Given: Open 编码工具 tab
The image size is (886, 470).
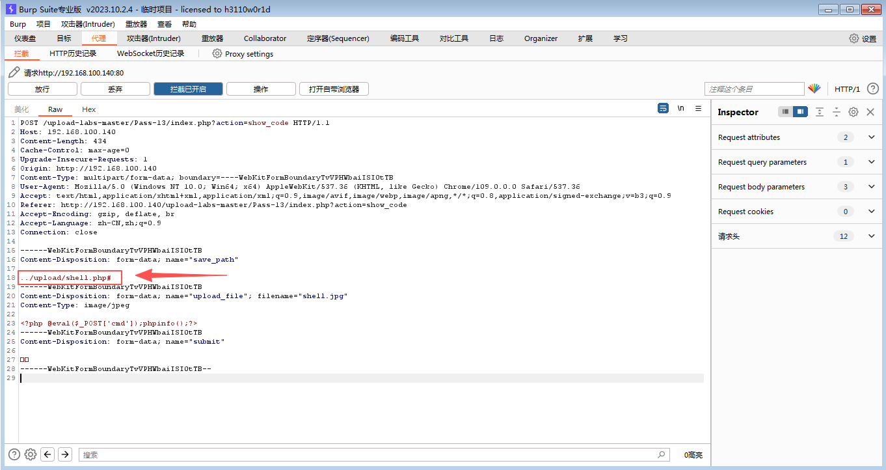Looking at the screenshot, I should tap(405, 38).
